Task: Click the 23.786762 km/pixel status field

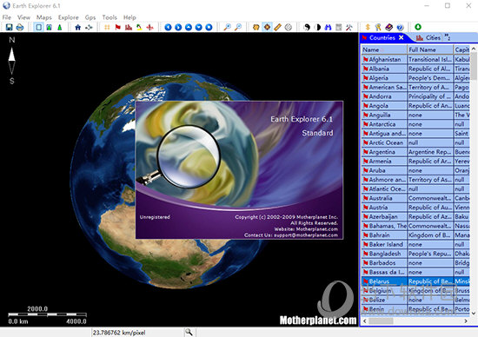Action: [137, 333]
